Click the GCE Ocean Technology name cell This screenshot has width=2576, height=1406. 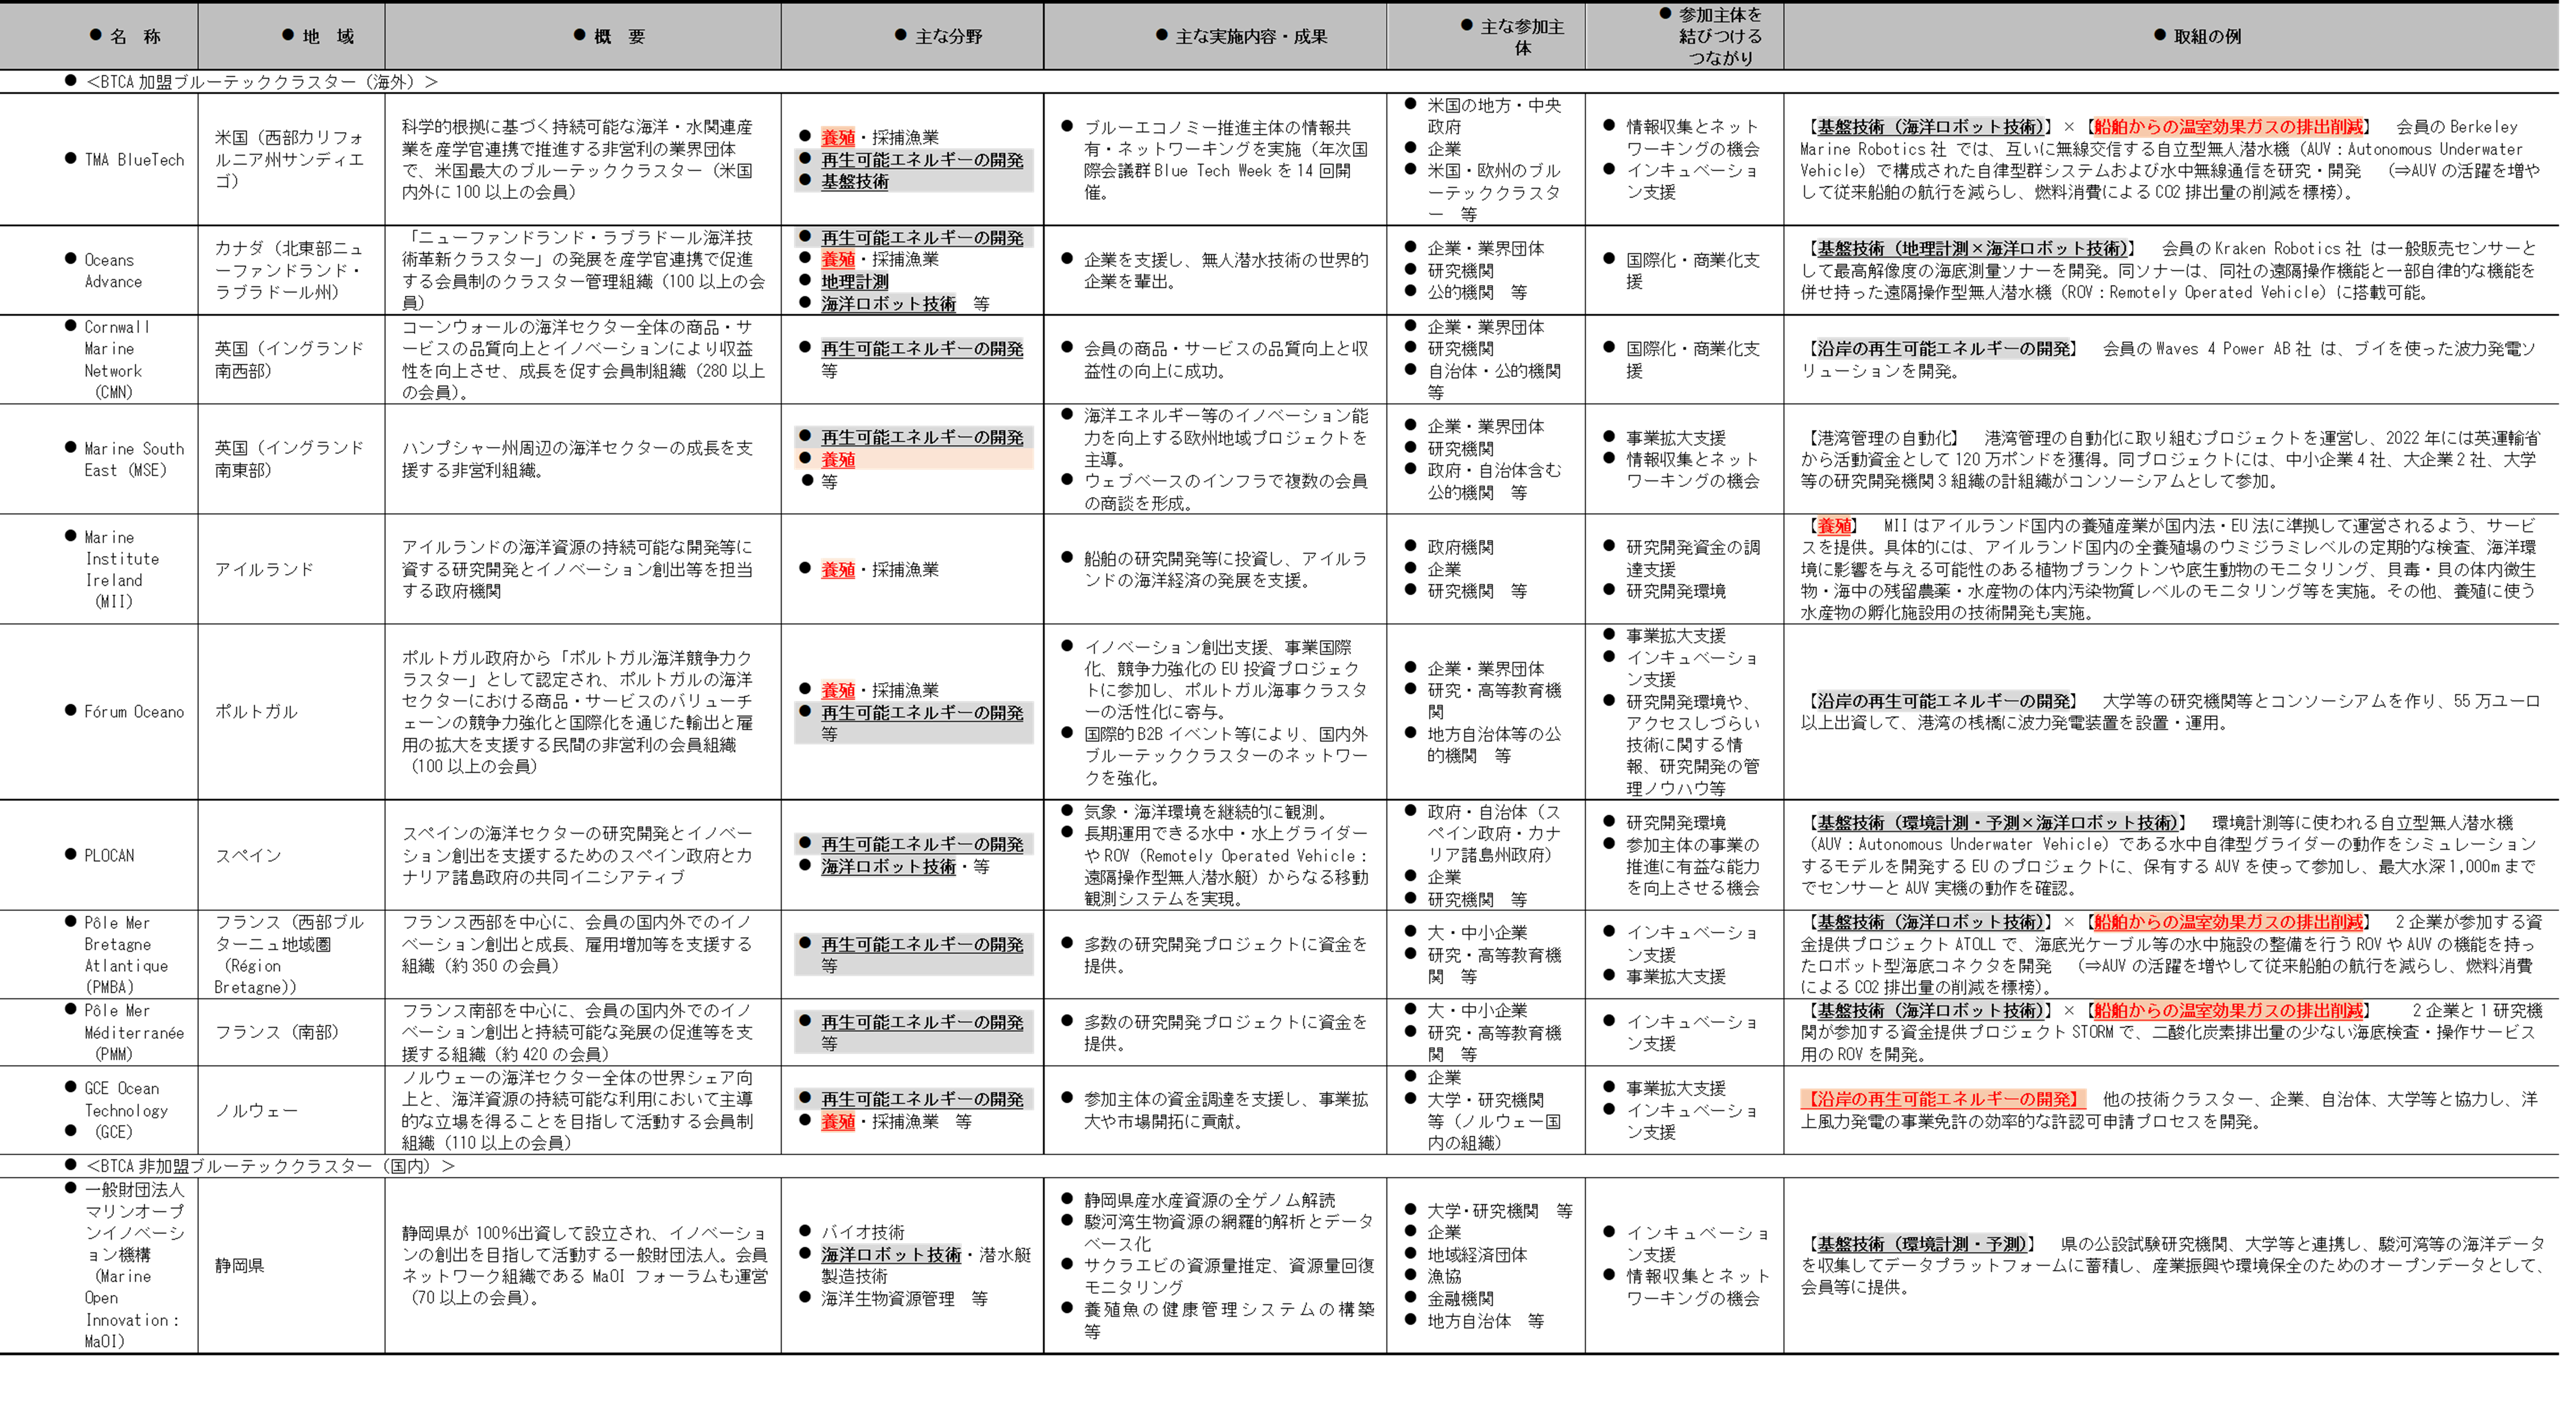(99, 1110)
